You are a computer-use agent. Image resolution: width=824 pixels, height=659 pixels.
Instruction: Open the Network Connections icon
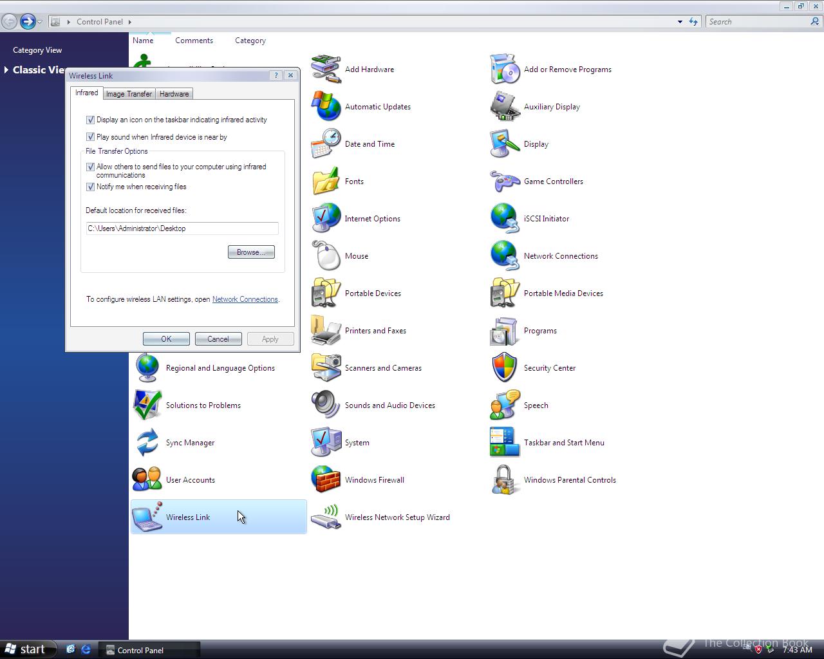pyautogui.click(x=505, y=256)
